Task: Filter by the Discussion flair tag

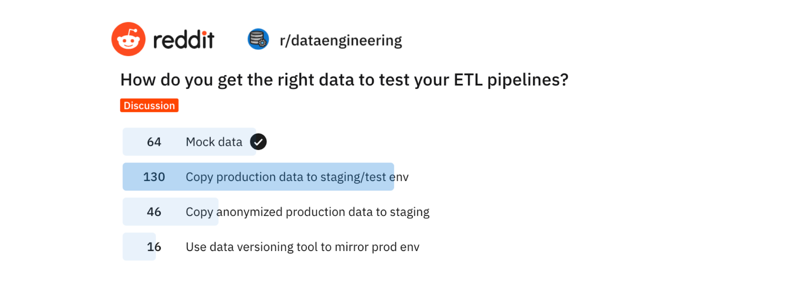Action: [149, 105]
